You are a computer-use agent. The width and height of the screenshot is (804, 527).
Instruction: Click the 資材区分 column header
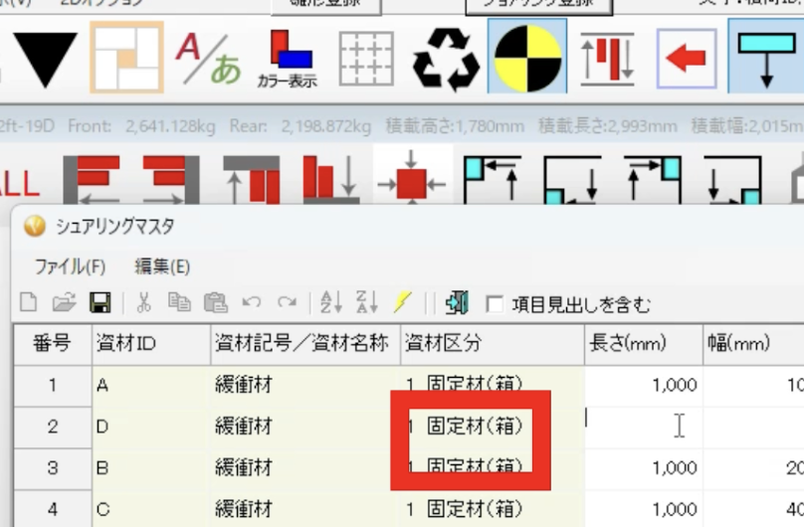point(493,344)
